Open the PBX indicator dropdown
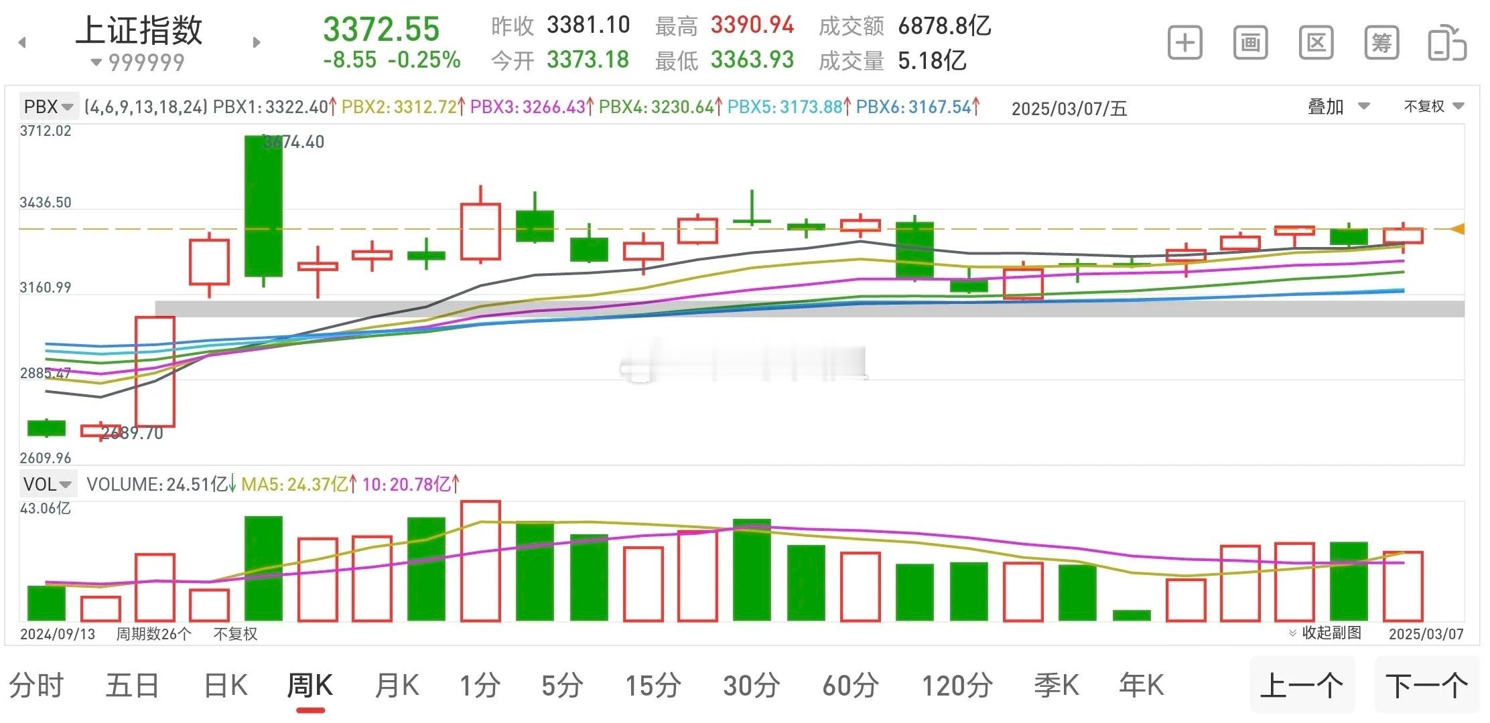 pos(48,106)
